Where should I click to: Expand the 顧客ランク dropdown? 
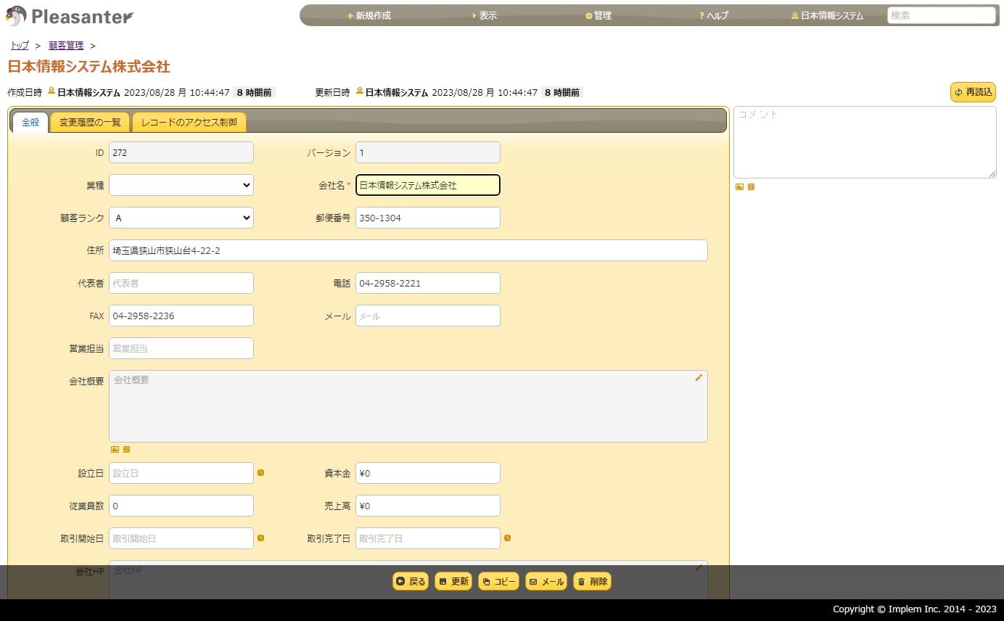pyautogui.click(x=181, y=218)
